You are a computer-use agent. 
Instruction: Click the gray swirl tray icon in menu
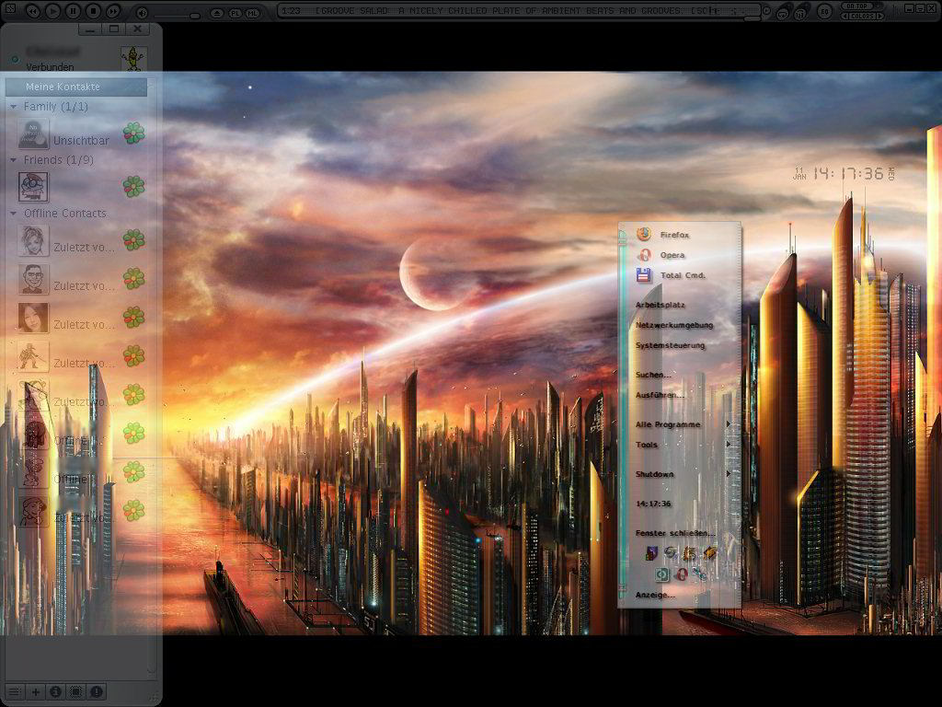[671, 552]
